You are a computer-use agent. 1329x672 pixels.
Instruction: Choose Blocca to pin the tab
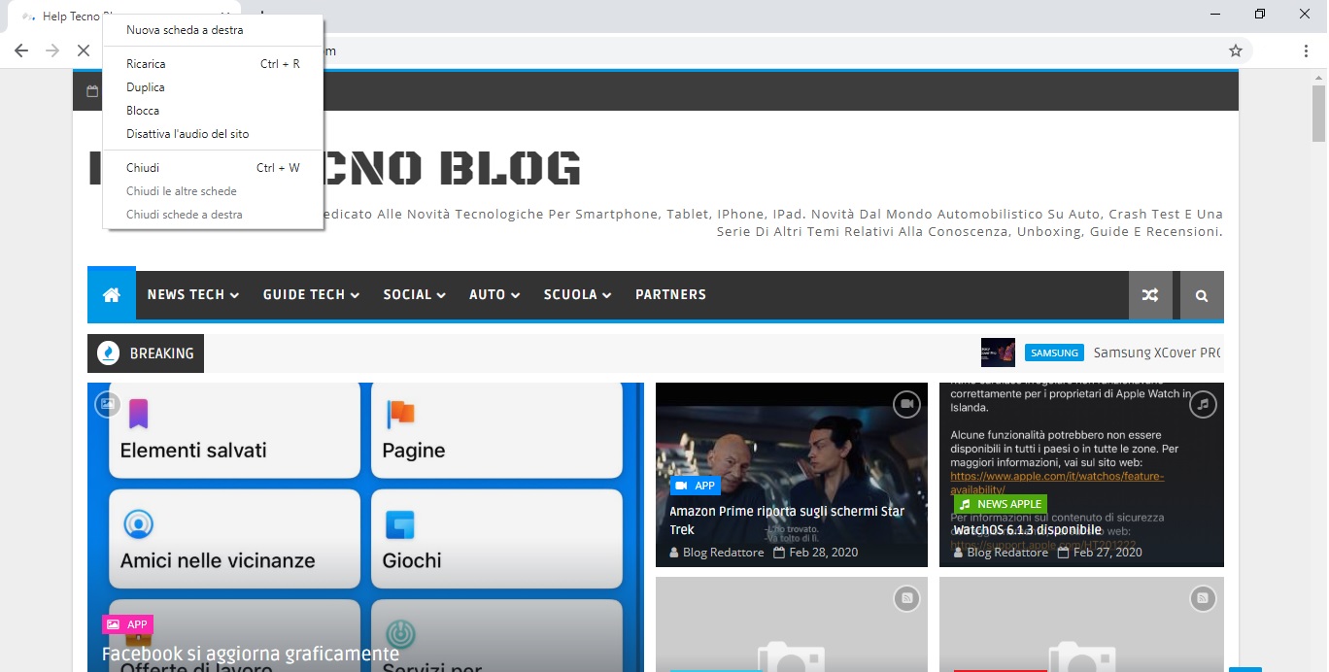(213, 111)
